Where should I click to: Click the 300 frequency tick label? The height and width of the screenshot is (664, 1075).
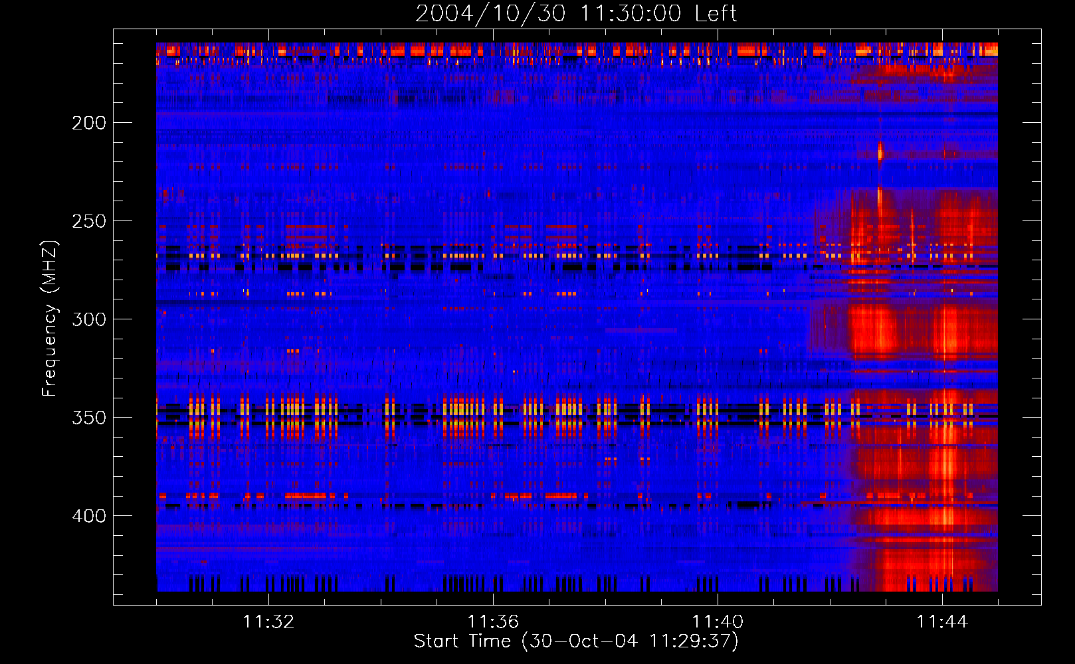89,319
